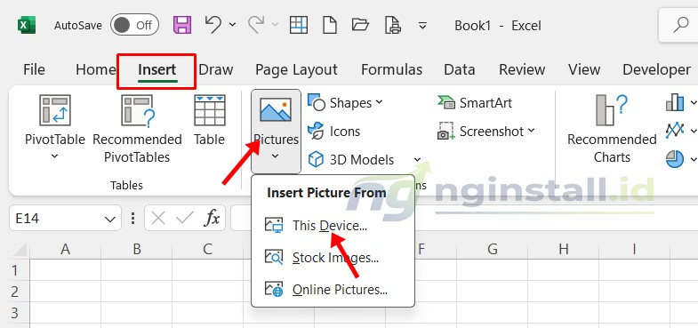
Task: Choose Stock Images... menu entry
Action: coord(333,257)
